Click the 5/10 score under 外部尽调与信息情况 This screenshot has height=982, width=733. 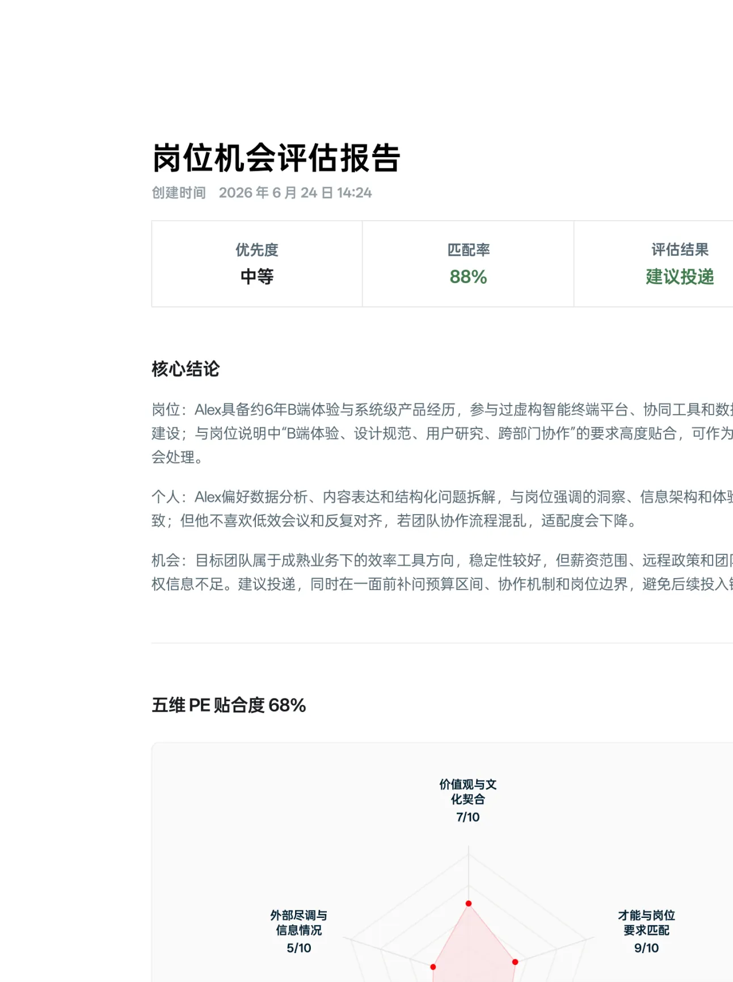pyautogui.click(x=299, y=948)
